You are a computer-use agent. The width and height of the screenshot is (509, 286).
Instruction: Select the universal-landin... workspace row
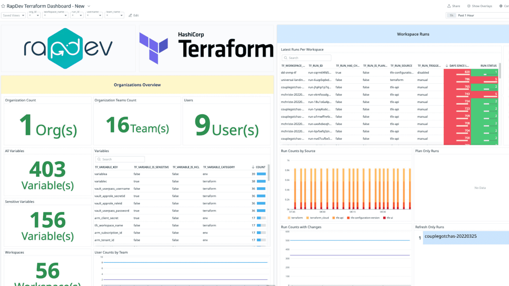[x=389, y=80]
